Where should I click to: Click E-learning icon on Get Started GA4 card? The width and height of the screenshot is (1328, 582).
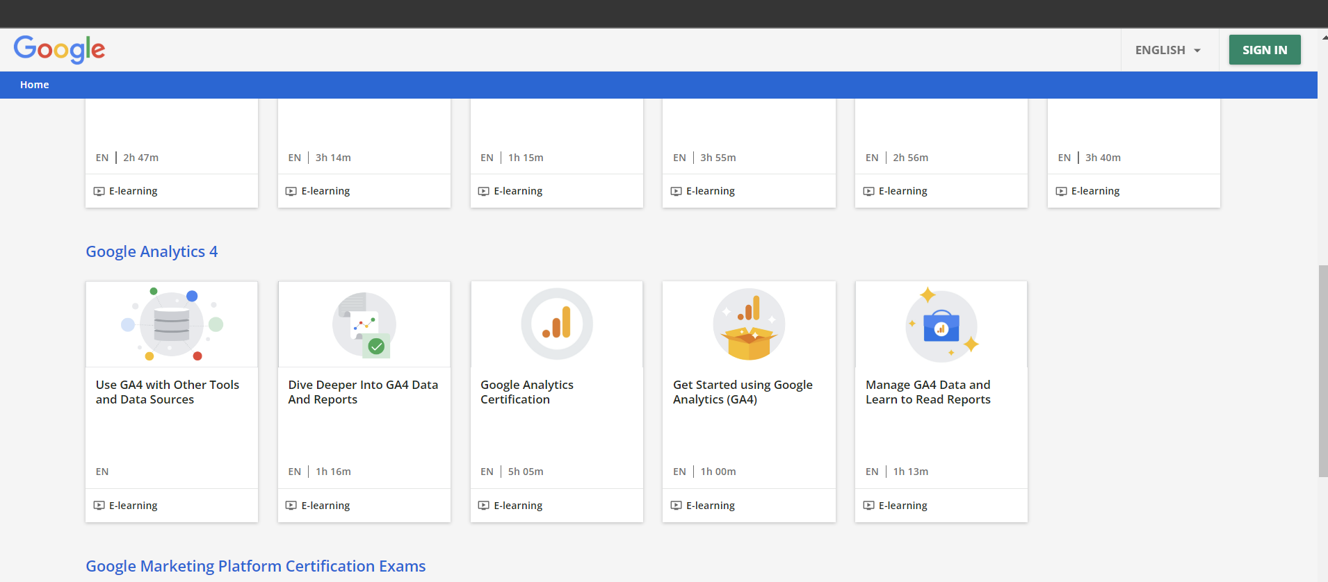tap(677, 506)
